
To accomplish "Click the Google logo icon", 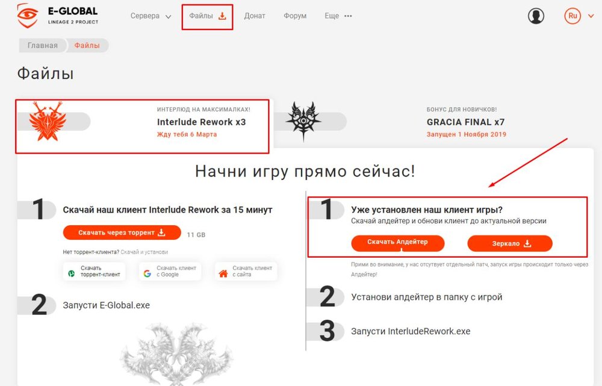I will pos(147,273).
